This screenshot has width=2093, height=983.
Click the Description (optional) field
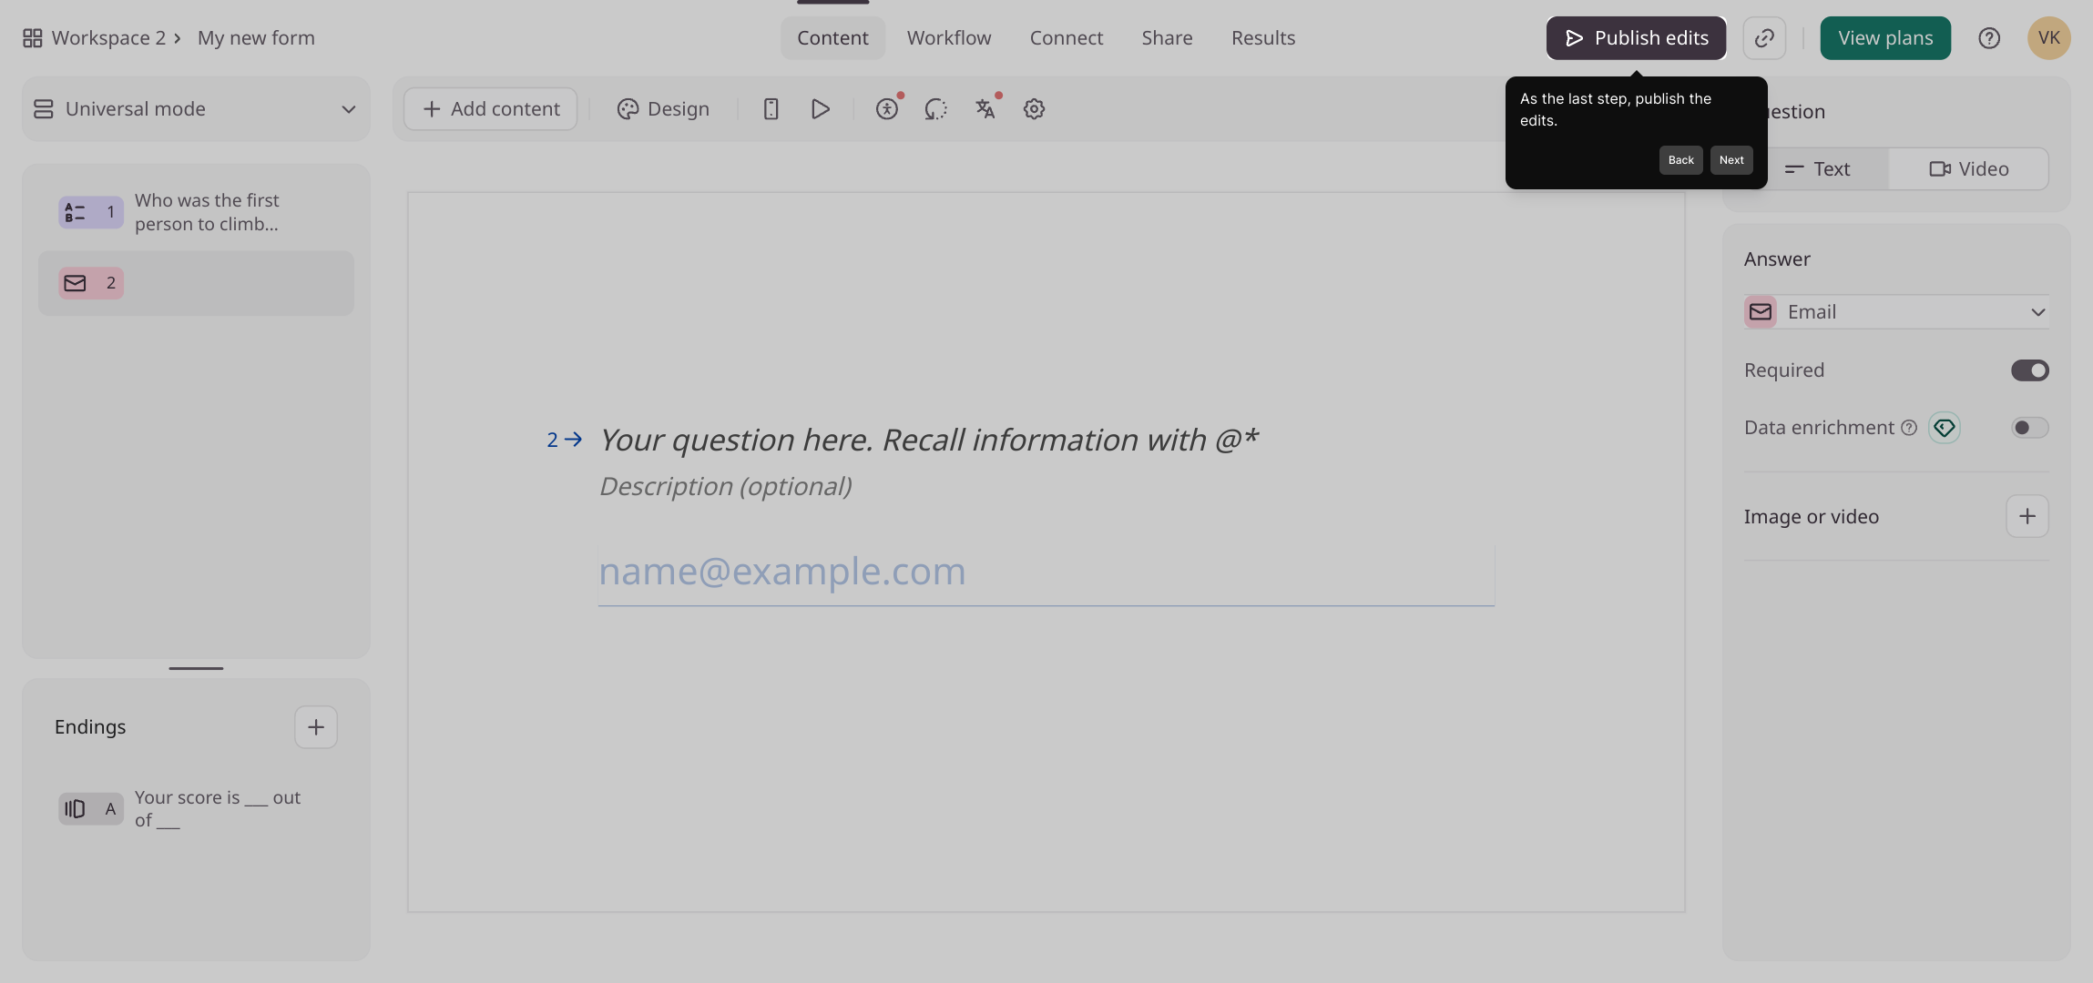[x=726, y=487]
